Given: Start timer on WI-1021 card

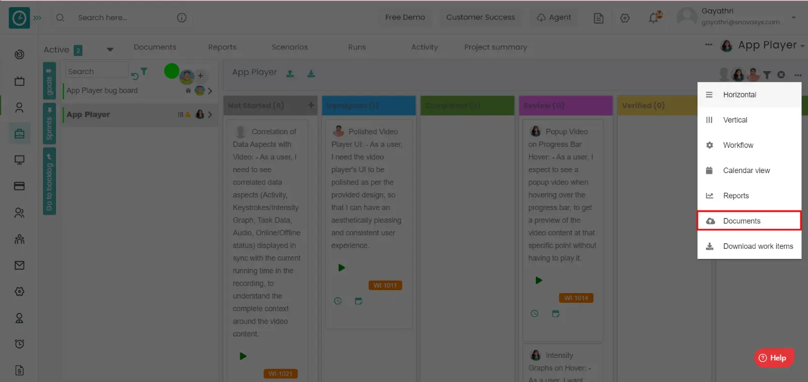Looking at the screenshot, I should 243,356.
